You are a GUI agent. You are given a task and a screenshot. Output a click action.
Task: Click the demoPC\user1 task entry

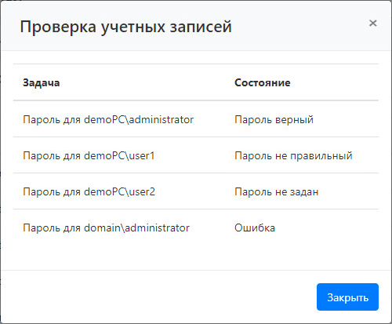pyautogui.click(x=89, y=155)
